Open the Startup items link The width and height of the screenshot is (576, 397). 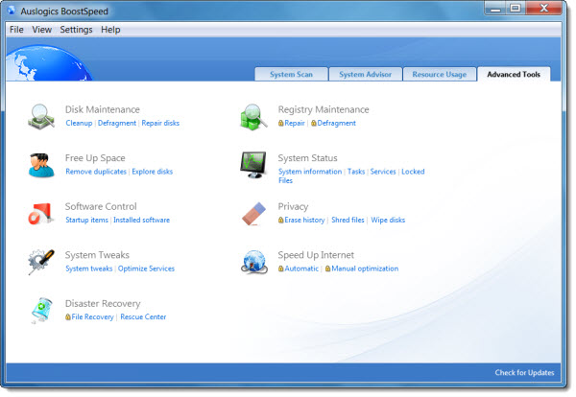click(87, 221)
